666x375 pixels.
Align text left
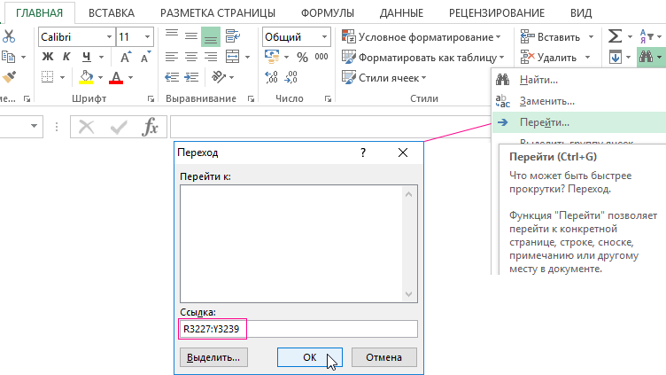(x=172, y=57)
